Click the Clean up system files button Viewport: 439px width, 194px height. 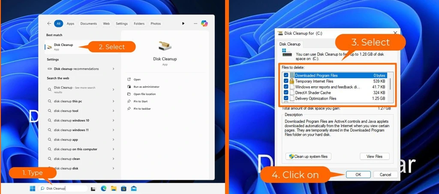308,156
